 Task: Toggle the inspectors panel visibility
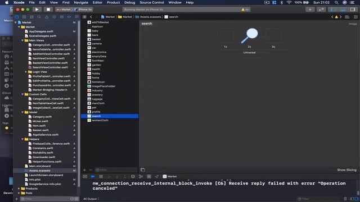point(353,10)
